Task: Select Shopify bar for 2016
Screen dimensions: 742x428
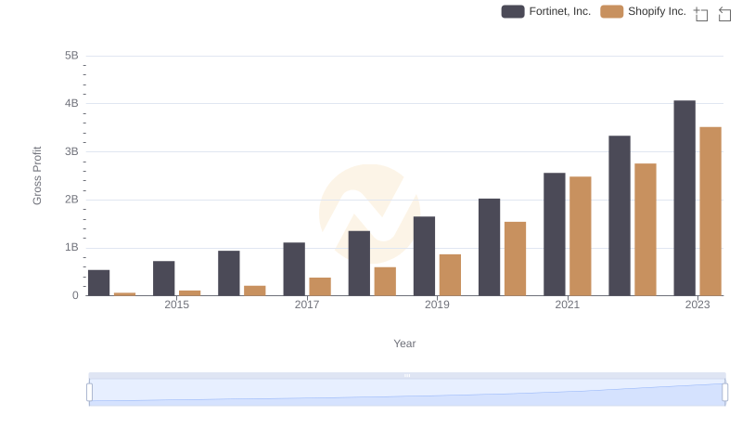Action: (255, 291)
